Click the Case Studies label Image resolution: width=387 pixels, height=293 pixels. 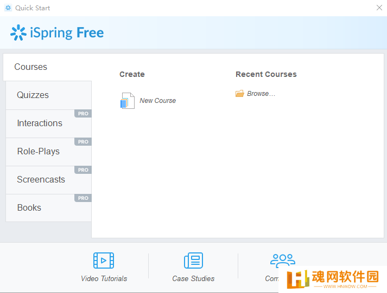click(193, 278)
